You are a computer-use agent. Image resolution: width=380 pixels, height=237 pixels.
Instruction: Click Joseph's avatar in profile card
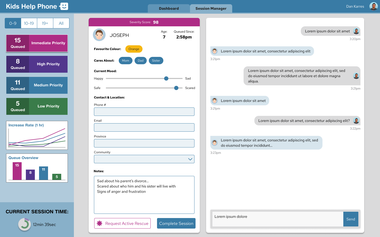(99, 35)
